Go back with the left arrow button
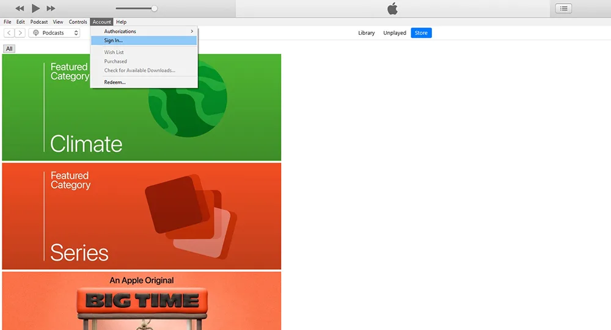Image resolution: width=611 pixels, height=330 pixels. click(9, 33)
